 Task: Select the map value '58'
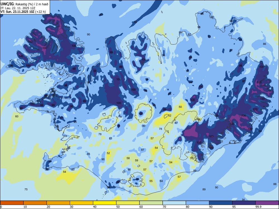[128, 158]
